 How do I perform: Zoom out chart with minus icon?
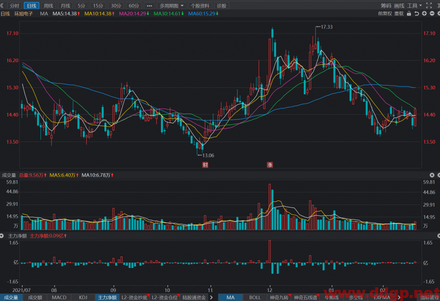(432, 13)
